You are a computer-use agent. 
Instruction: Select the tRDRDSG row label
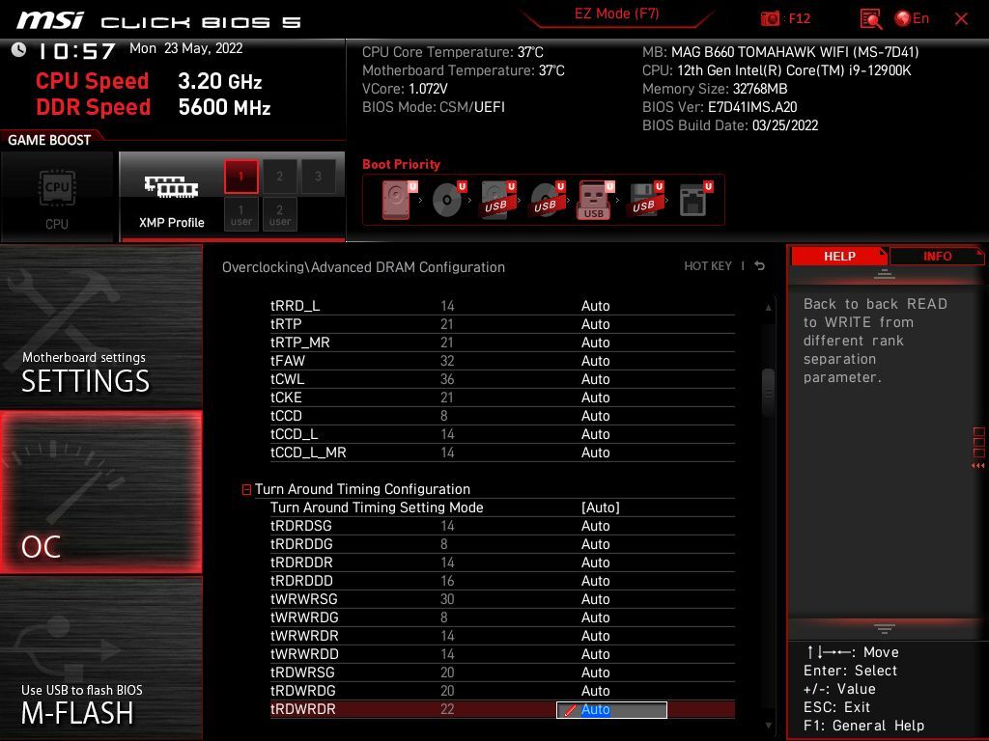tap(301, 526)
